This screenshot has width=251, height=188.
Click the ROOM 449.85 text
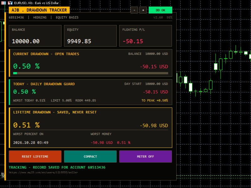(86, 100)
